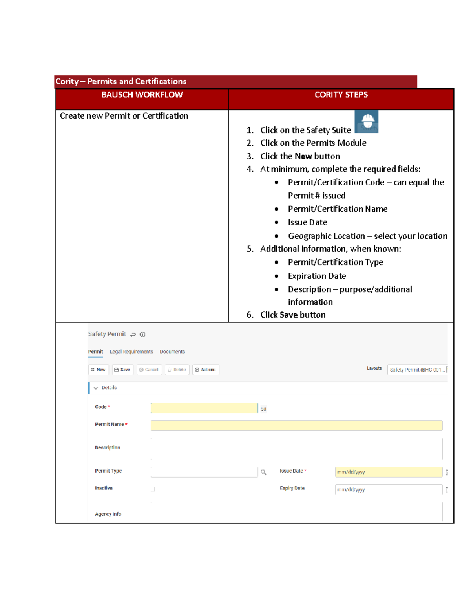Viewport: 471px width, 610px height.
Task: Click the Description text area
Action: pyautogui.click(x=295, y=448)
